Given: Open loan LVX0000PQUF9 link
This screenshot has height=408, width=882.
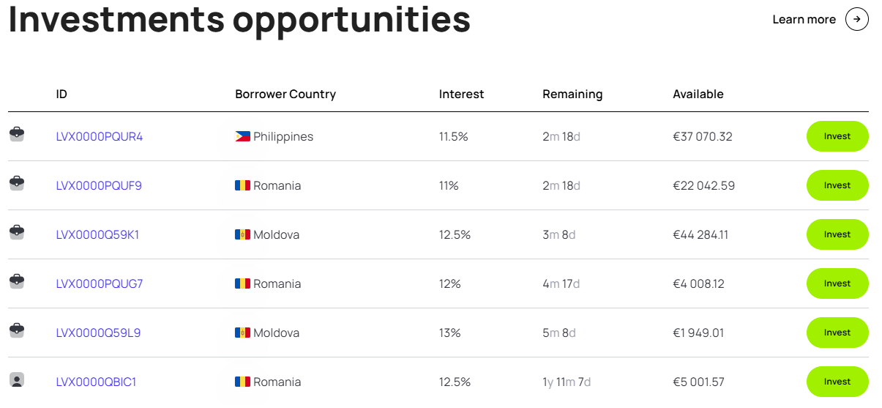Looking at the screenshot, I should pyautogui.click(x=99, y=186).
